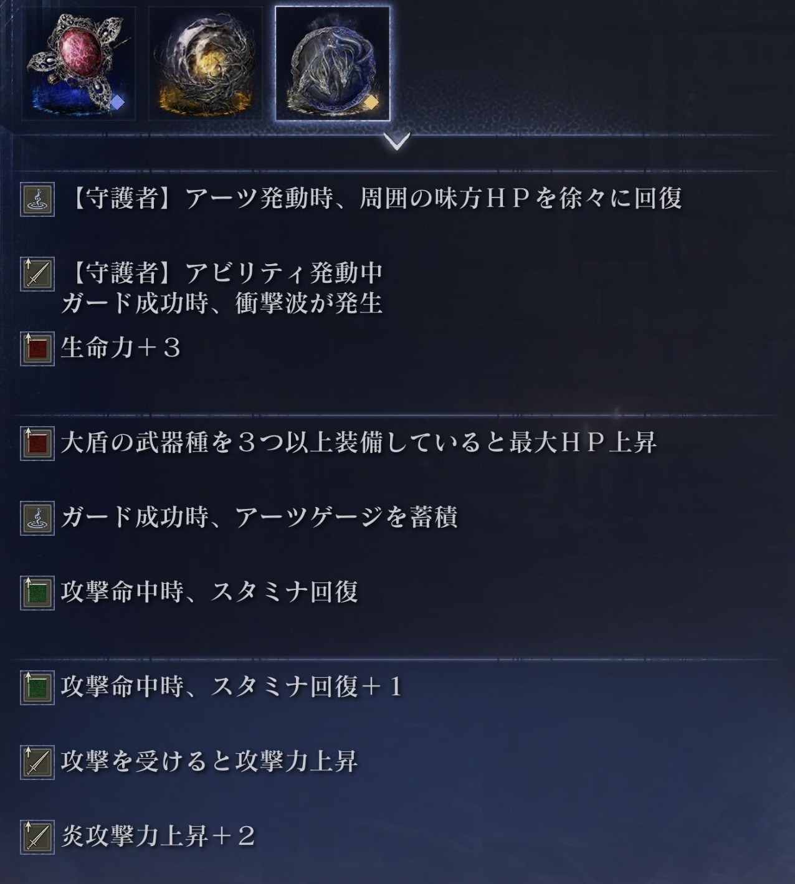The height and width of the screenshot is (884, 795).
Task: Select the 最大HP上昇 great shield effect text
Action: (359, 442)
